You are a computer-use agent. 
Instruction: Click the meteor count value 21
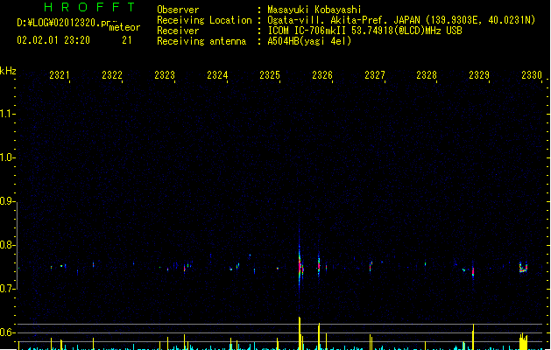coord(127,40)
